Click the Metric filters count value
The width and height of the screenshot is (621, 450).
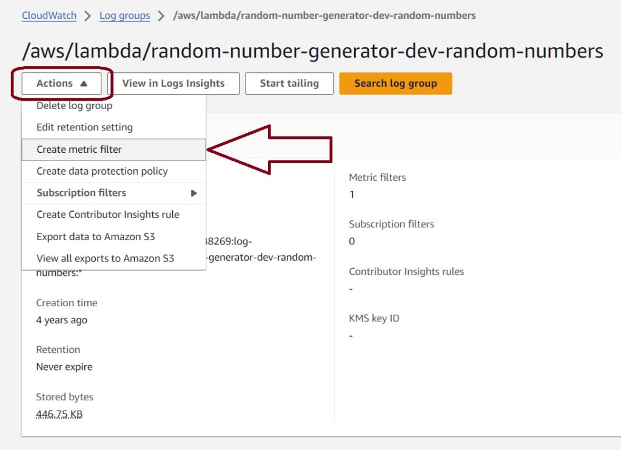[x=352, y=195]
